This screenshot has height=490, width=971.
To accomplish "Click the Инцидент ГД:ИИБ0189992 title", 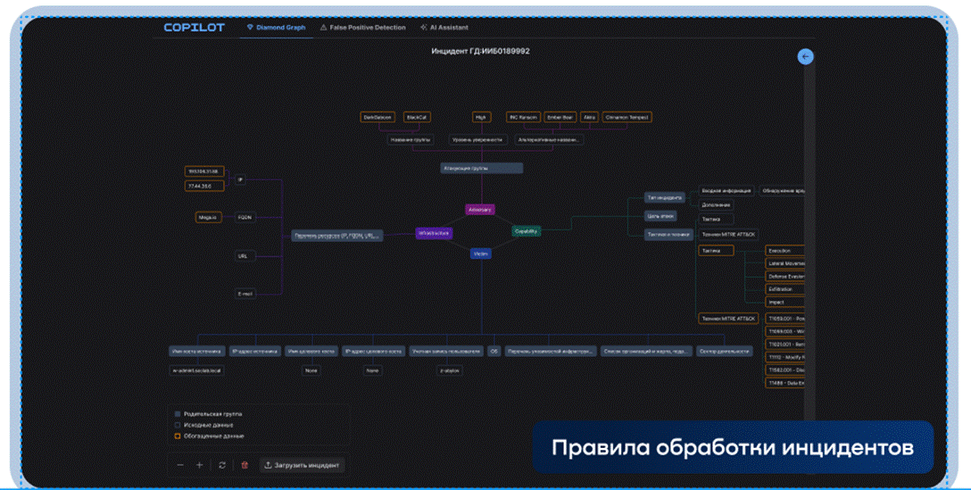I will 480,51.
